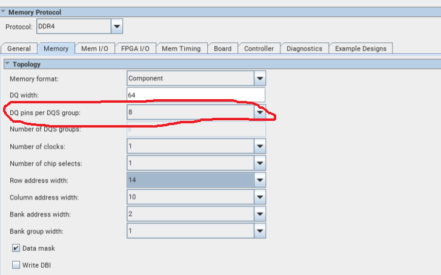441x275 pixels.
Task: Collapse the Memory Protocol section
Action: coord(3,11)
